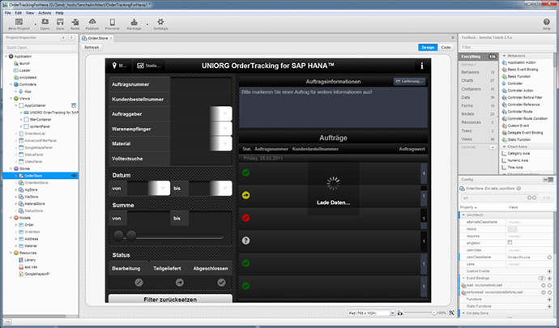Click the yellow arrow order status icon
Screen dimensions: 559x328
(245, 195)
